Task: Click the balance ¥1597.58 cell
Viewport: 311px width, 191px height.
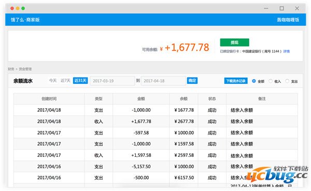Action: tap(184, 144)
